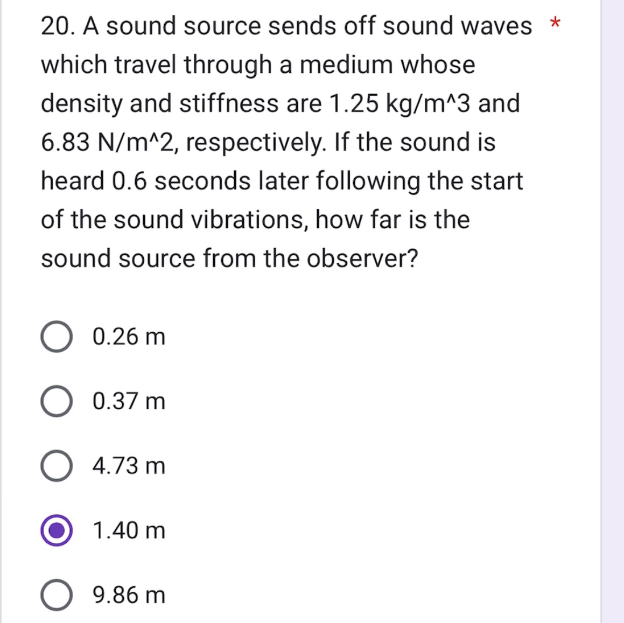Click the 0.37 m option label text
Screen dimensions: 624x623
(x=128, y=402)
